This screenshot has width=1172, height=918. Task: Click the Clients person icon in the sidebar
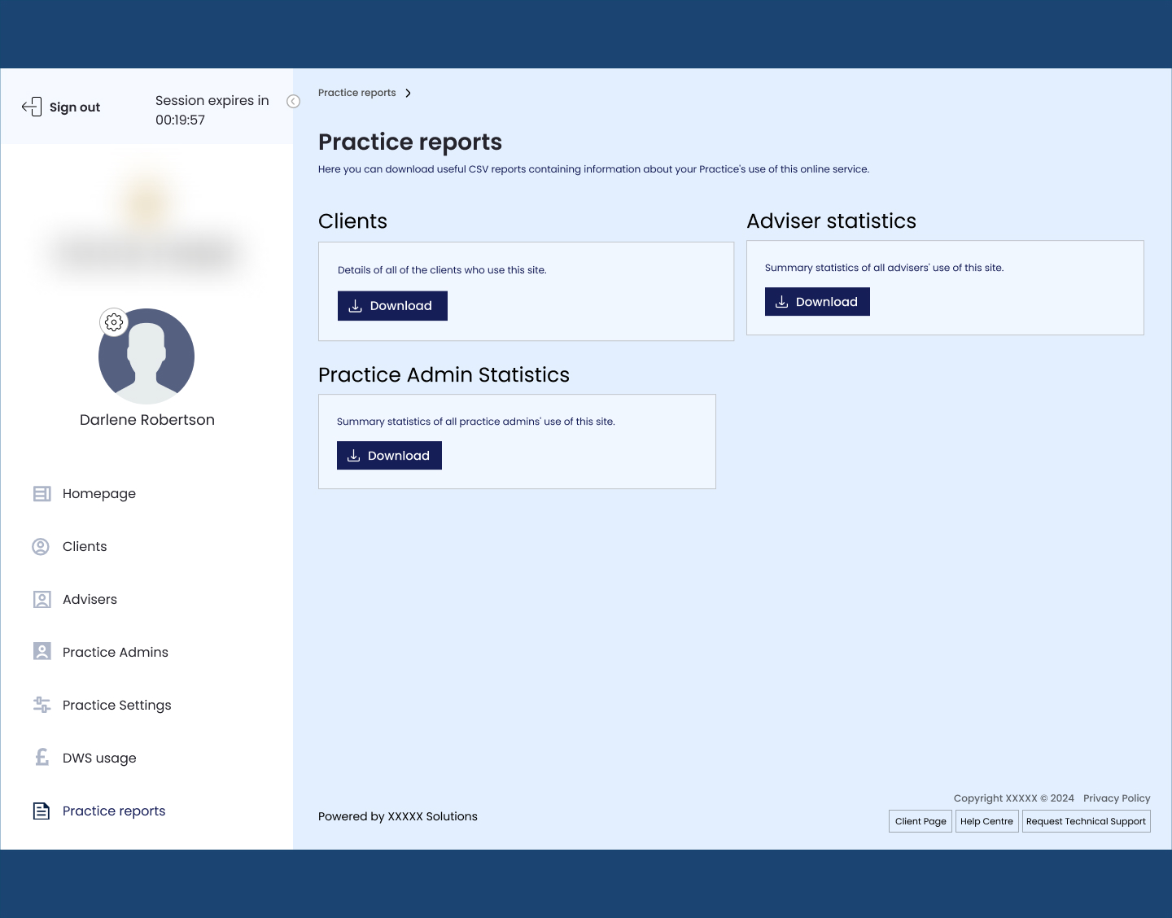pyautogui.click(x=41, y=547)
